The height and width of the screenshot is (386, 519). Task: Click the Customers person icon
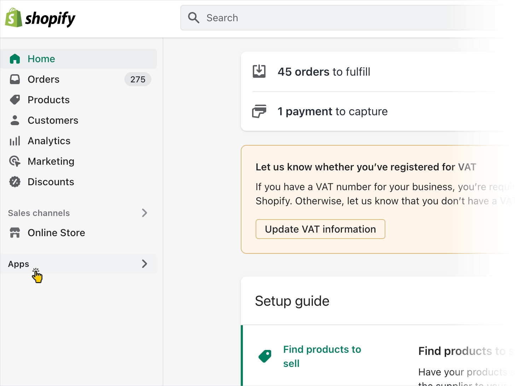point(15,120)
